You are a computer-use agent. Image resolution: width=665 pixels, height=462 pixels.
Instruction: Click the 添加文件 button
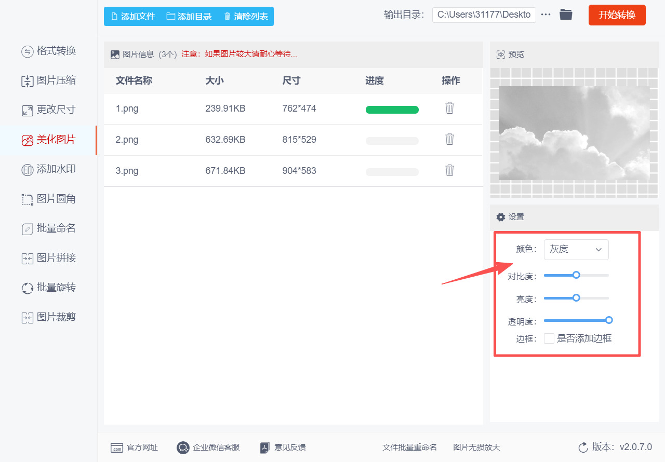coord(133,16)
